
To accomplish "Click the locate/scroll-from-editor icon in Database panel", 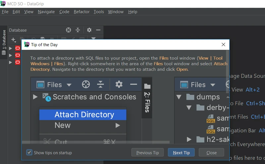I will (69, 30).
